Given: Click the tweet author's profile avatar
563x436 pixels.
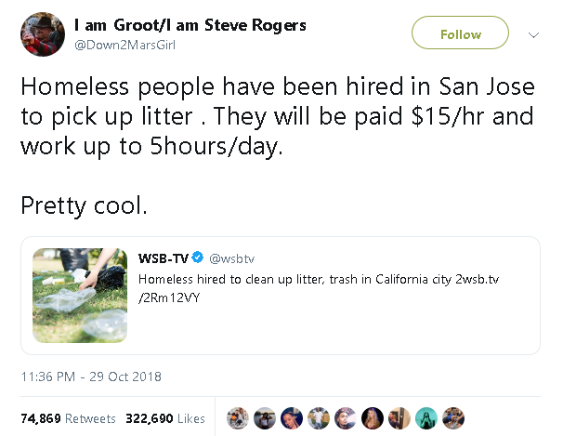Looking at the screenshot, I should tap(41, 33).
